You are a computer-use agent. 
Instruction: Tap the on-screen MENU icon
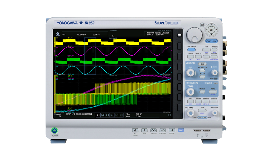(x=57, y=34)
